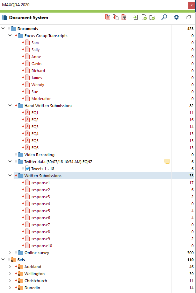Image resolution: width=196 pixels, height=293 pixels.
Task: Click the blue folder icon of Video Recording
Action: (21, 154)
